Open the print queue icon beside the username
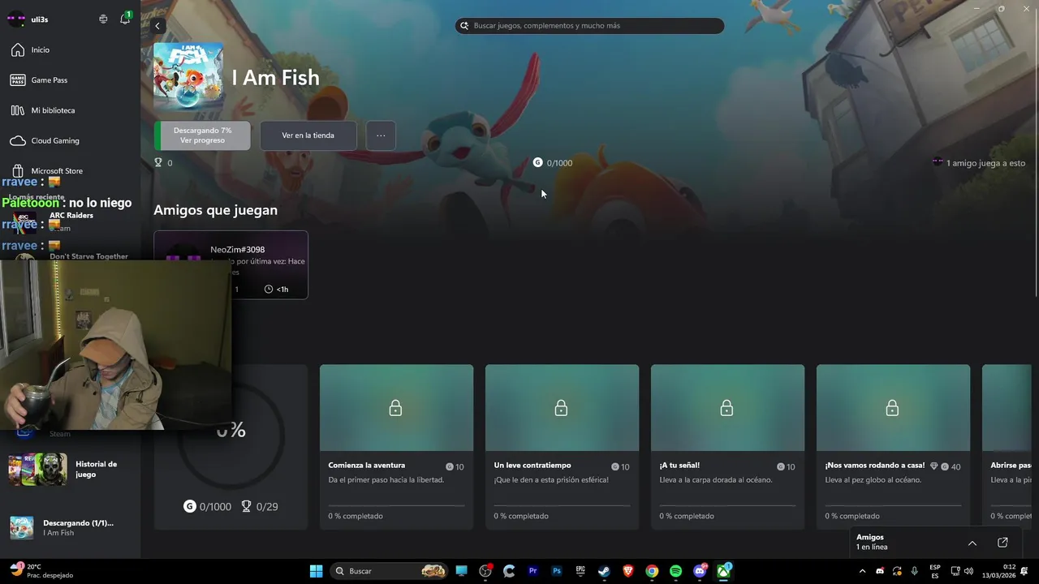 pyautogui.click(x=103, y=19)
